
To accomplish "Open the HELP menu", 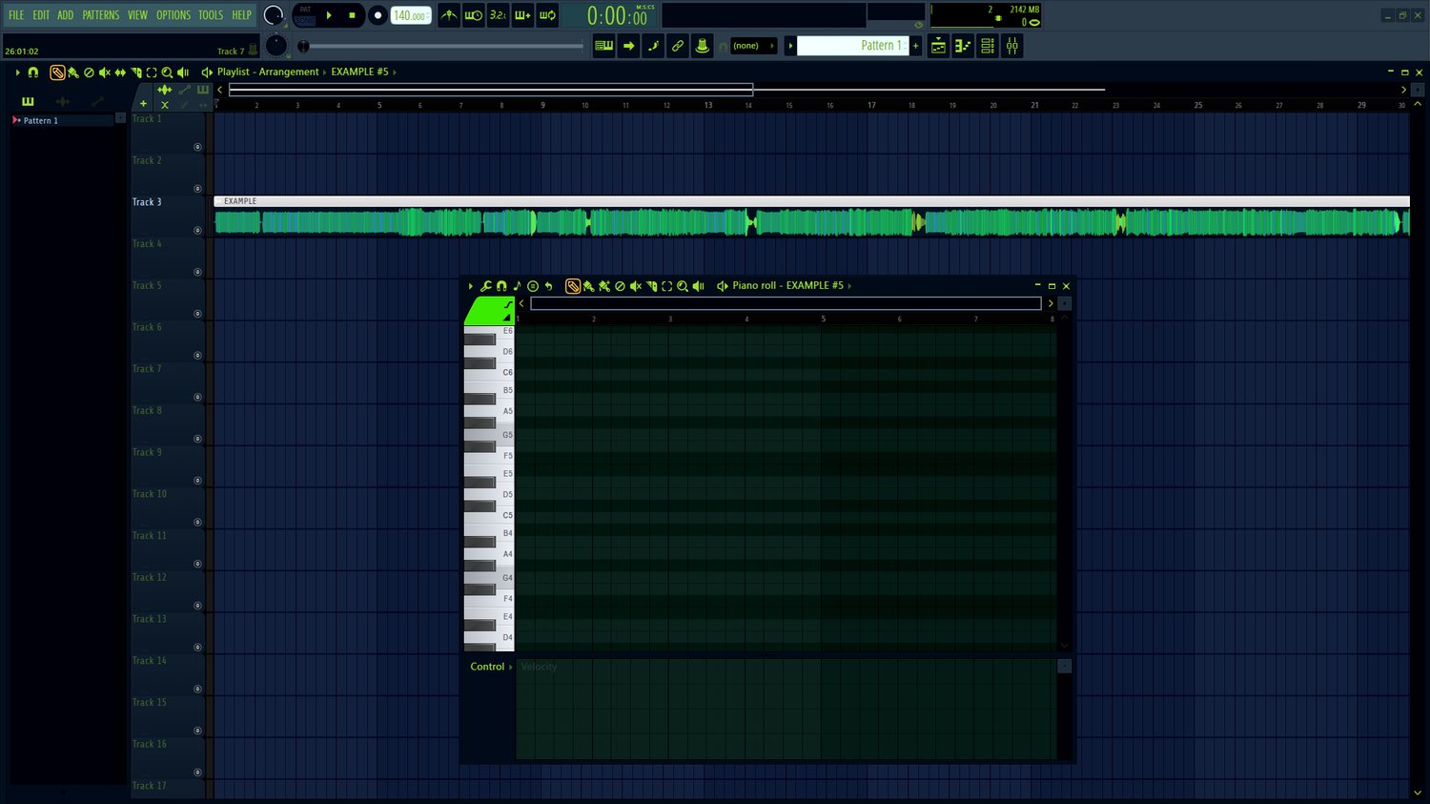I will pyautogui.click(x=242, y=15).
